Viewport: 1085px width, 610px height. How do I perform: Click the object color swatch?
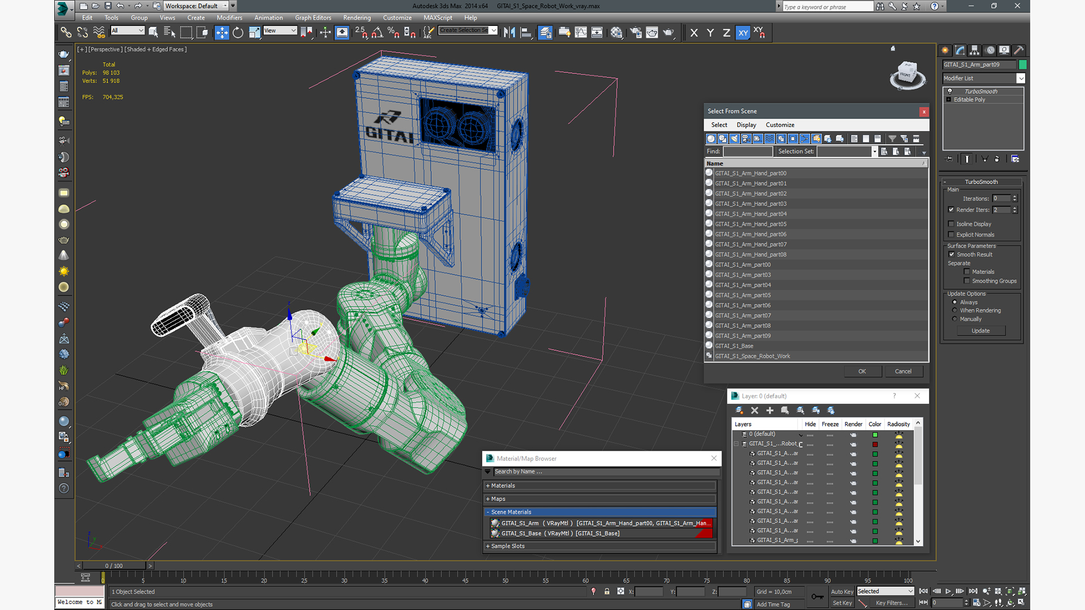pyautogui.click(x=1023, y=65)
